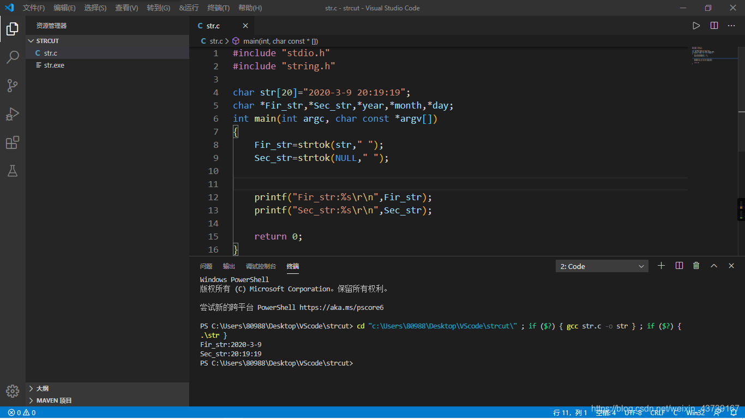Split the terminal panel
The image size is (745, 419).
[679, 266]
